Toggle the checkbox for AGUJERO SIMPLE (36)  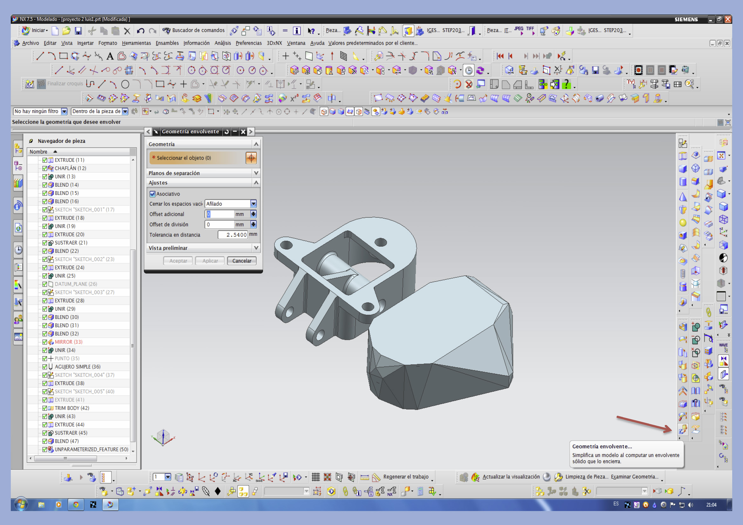click(45, 367)
